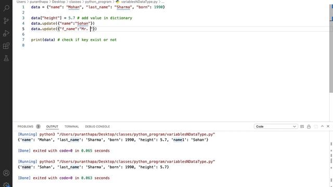Clear the output panel
The height and width of the screenshot is (187, 333).
(x=302, y=126)
